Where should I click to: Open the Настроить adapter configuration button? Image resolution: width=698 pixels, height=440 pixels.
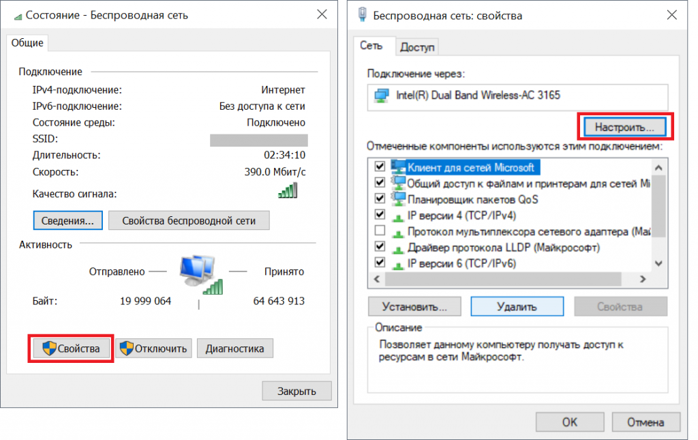point(624,127)
